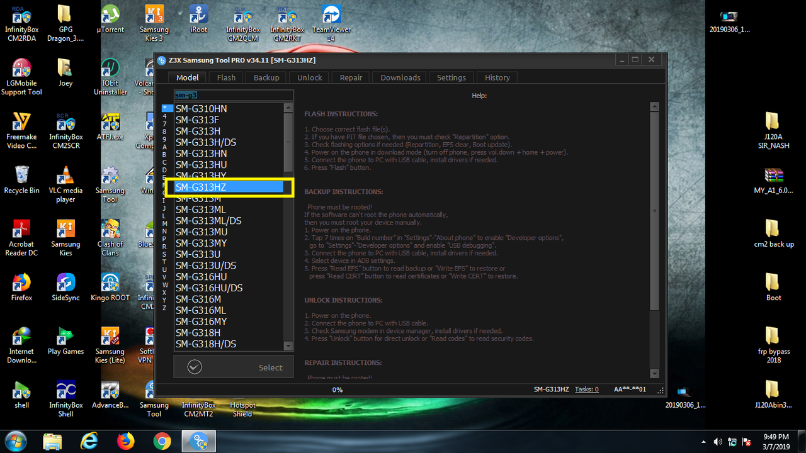Open the Acrobat Reader DC icon

point(21,238)
